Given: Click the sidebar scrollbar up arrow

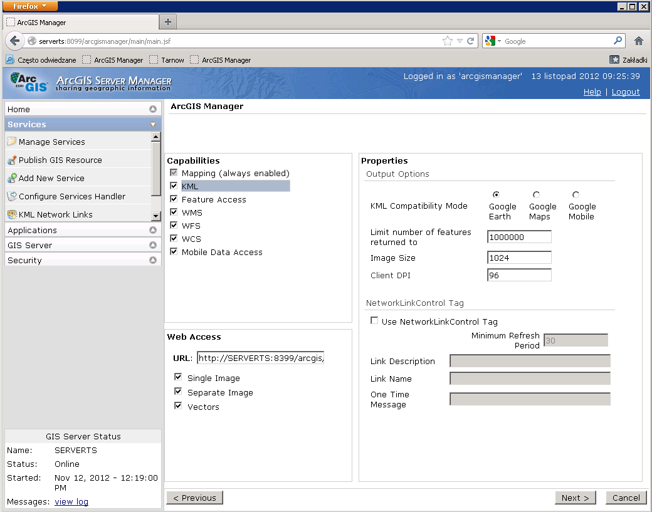Looking at the screenshot, I should (x=156, y=137).
